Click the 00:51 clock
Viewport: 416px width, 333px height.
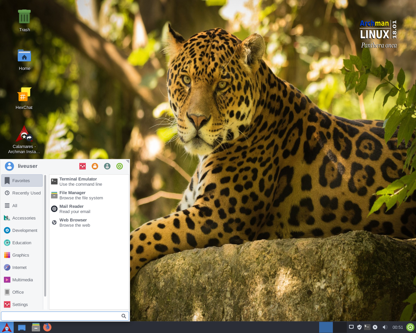[x=397, y=327]
